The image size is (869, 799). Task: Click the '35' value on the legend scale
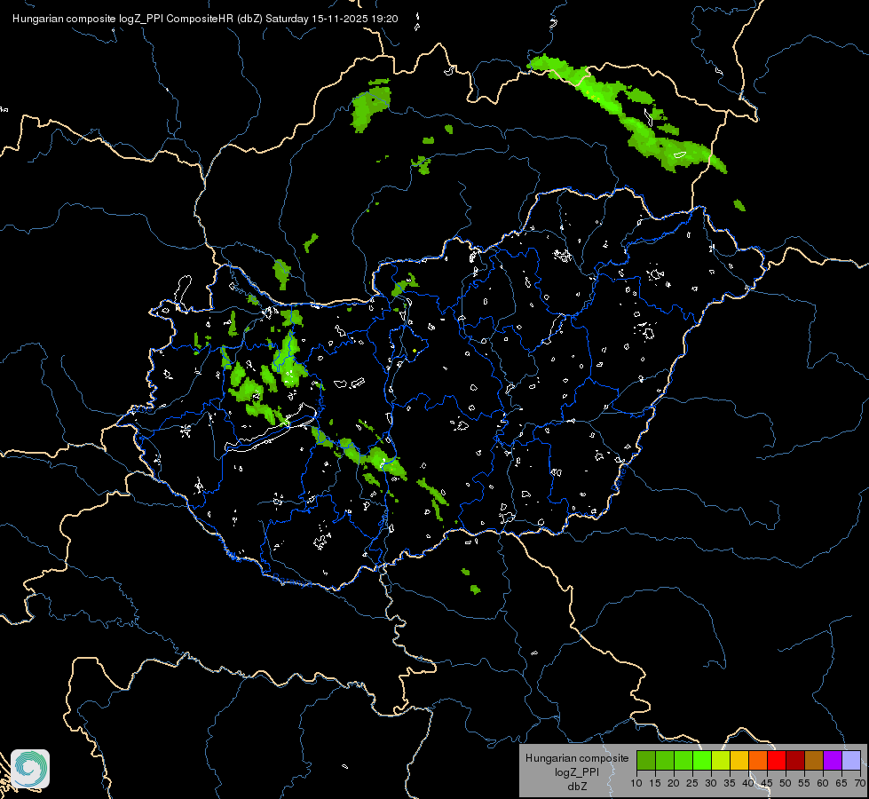730,784
